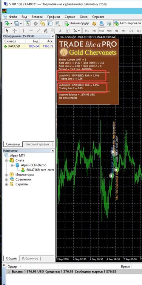Image resolution: width=142 pixels, height=285 pixels.
Task: Select the Horizontal Line drawing tool
Action: point(31,30)
